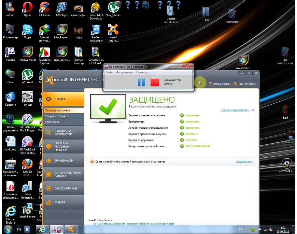The image size is (297, 234).
Task: Select the Perfect Uninstaller desktop icon
Action: (96, 33)
